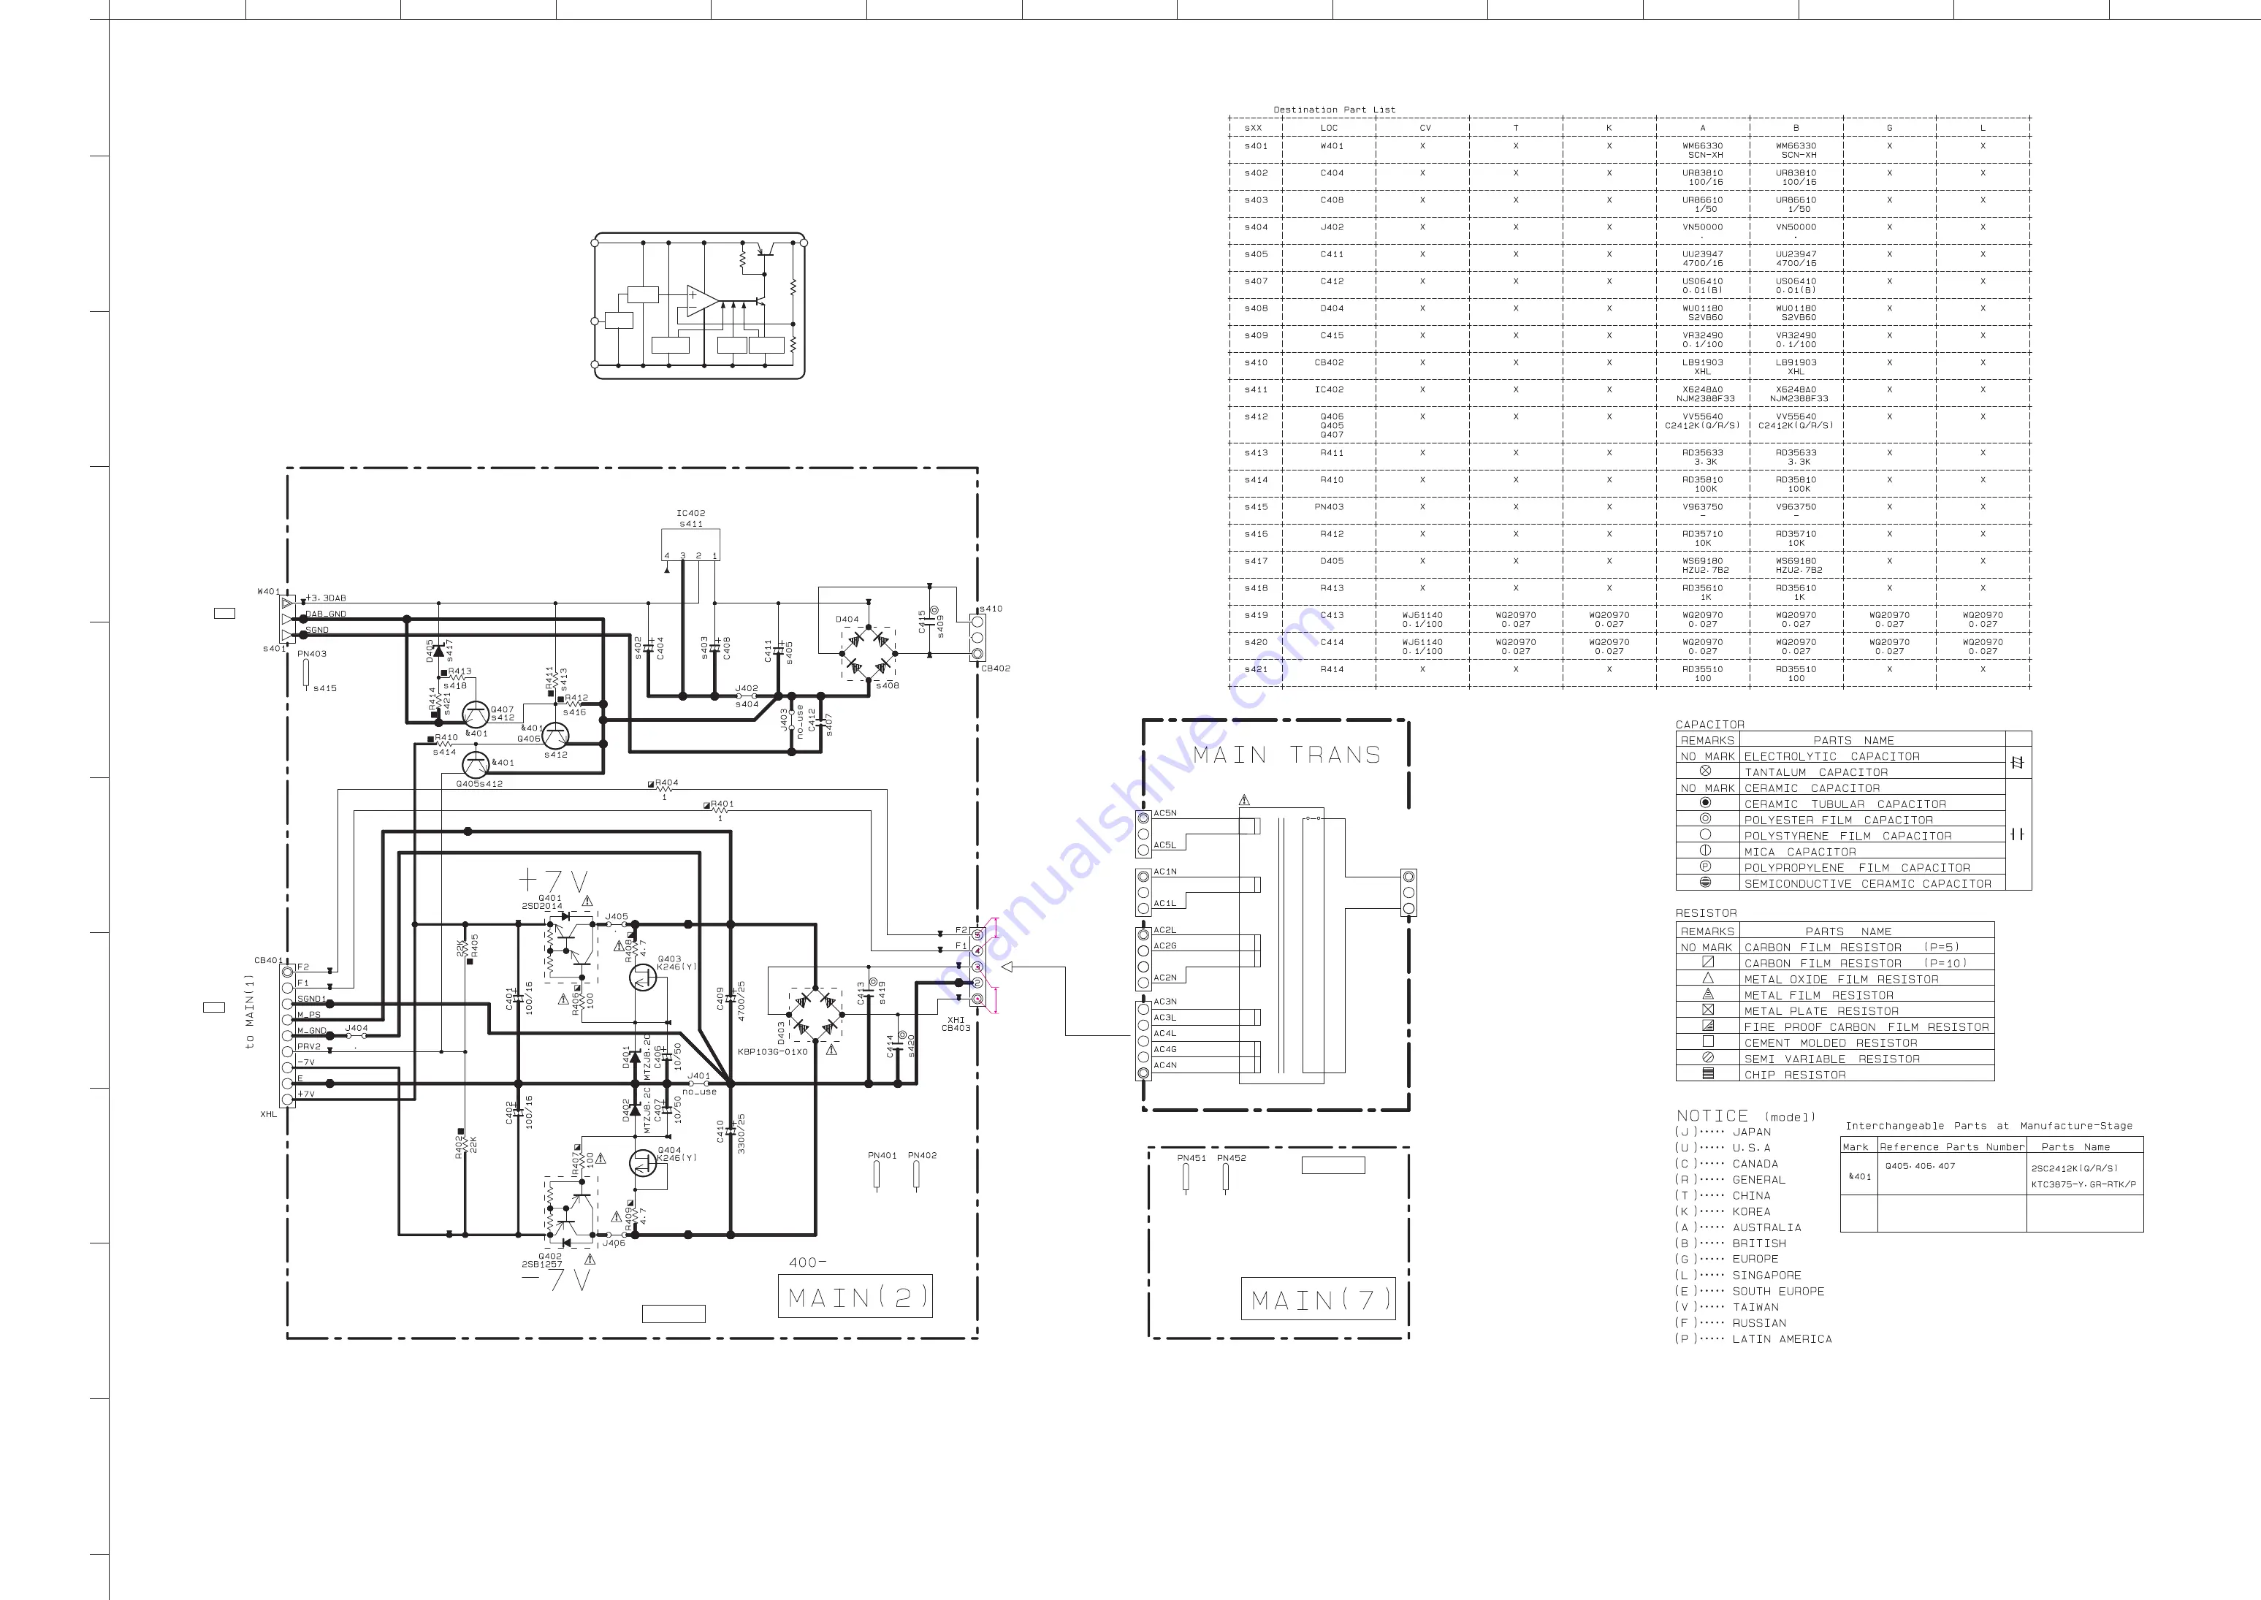The image size is (2261, 1600).
Task: Click the "AC5N" terminal label
Action: point(1164,813)
